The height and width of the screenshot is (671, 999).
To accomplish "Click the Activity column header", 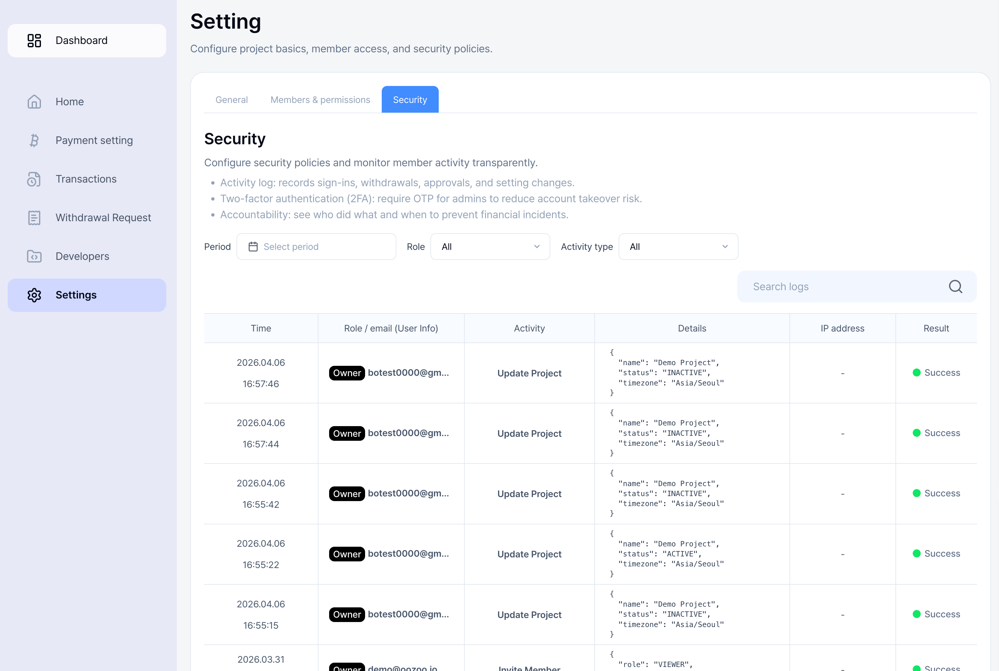I will (529, 328).
